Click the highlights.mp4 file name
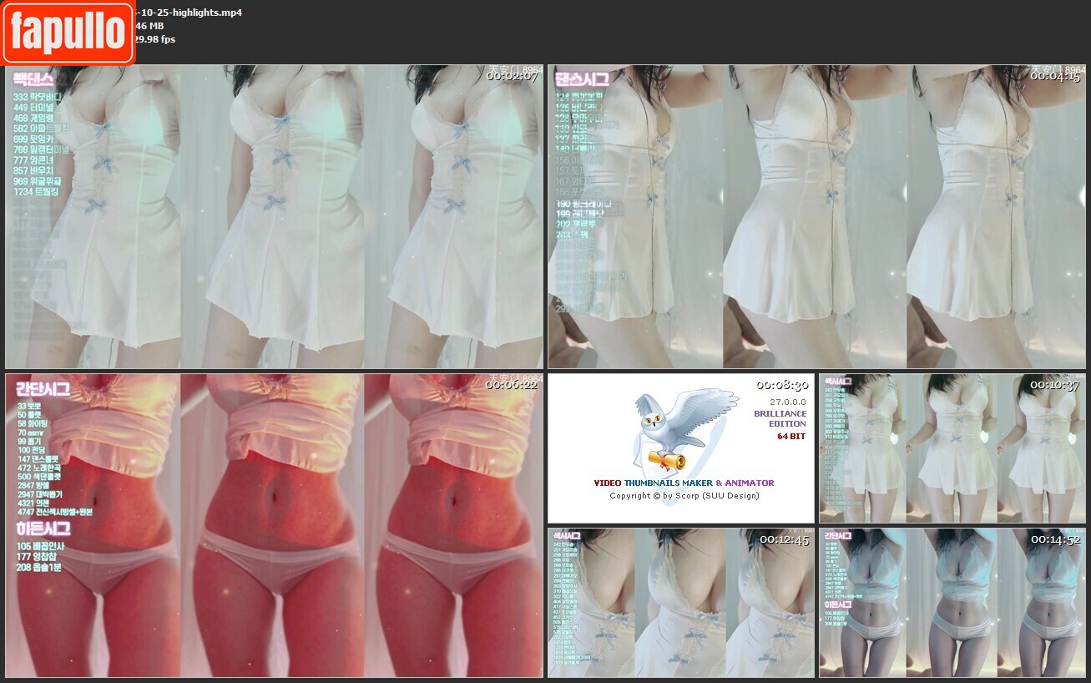Viewport: 1091px width, 683px height. point(189,13)
